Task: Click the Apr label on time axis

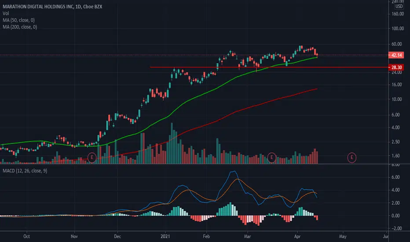Action: tap(297, 237)
